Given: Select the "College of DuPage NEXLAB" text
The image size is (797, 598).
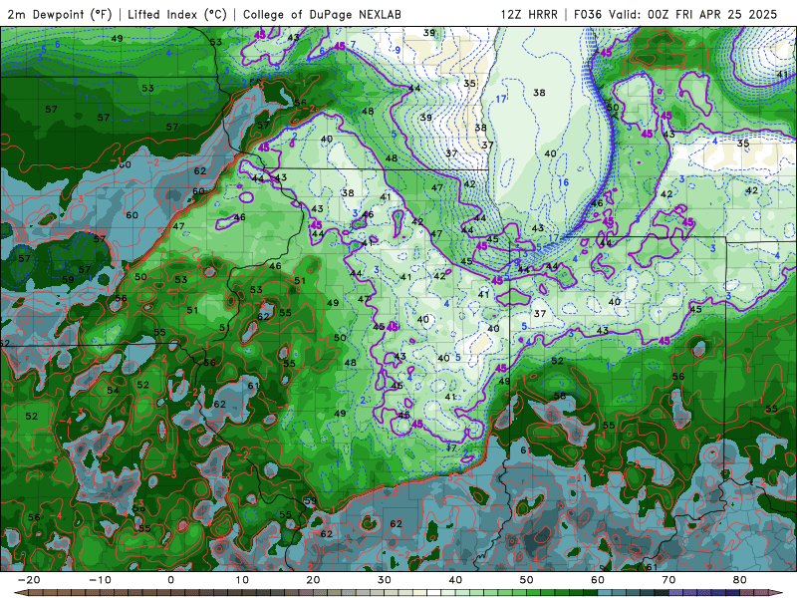Looking at the screenshot, I should point(322,14).
